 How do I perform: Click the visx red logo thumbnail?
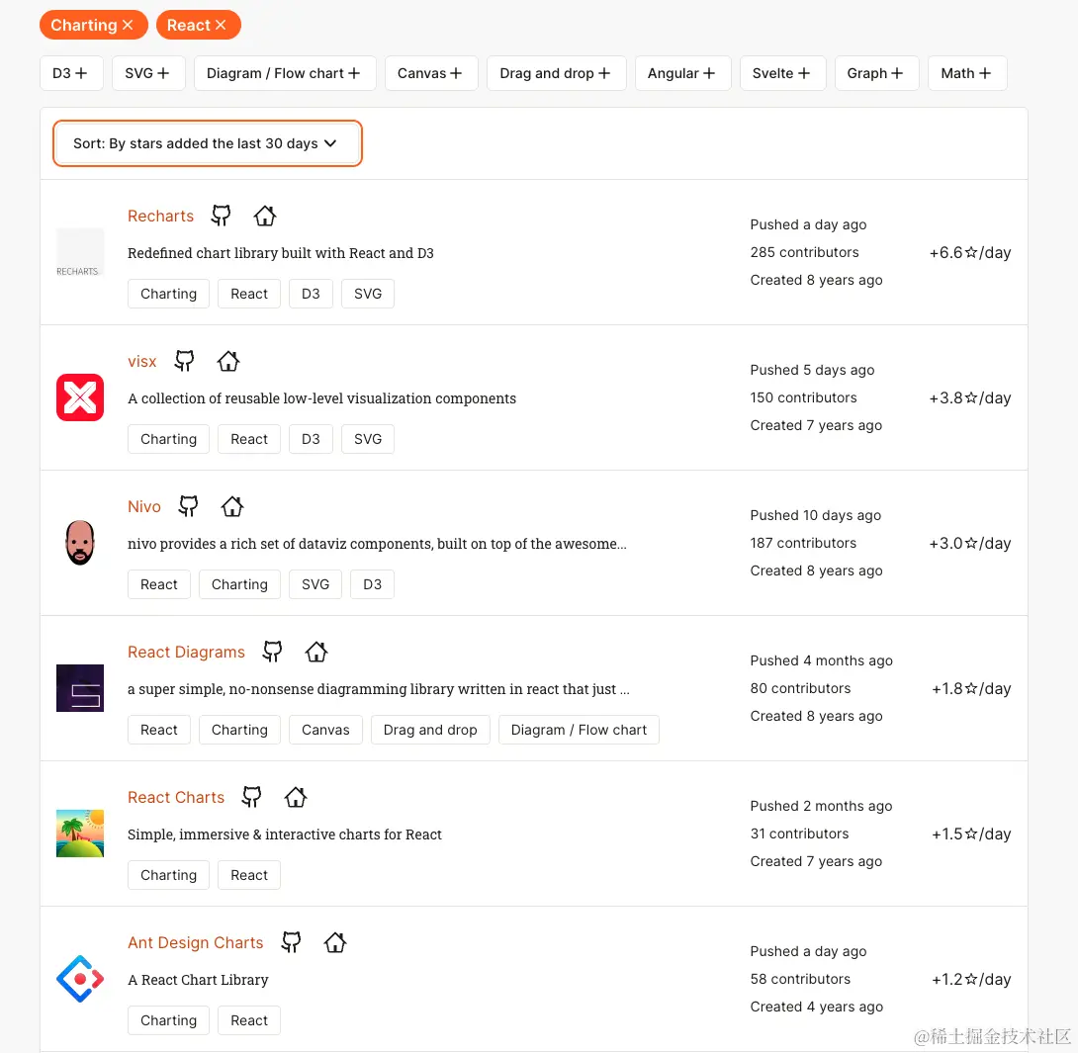point(80,398)
